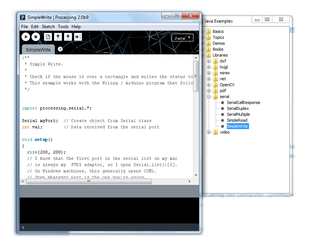325x246 pixels.
Task: Click the bullet icon beside SerialCallResponse
Action: coord(223,102)
